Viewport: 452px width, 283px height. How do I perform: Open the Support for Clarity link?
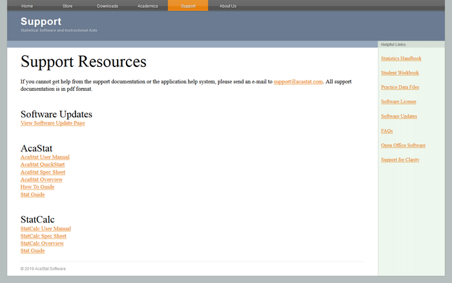click(x=400, y=160)
